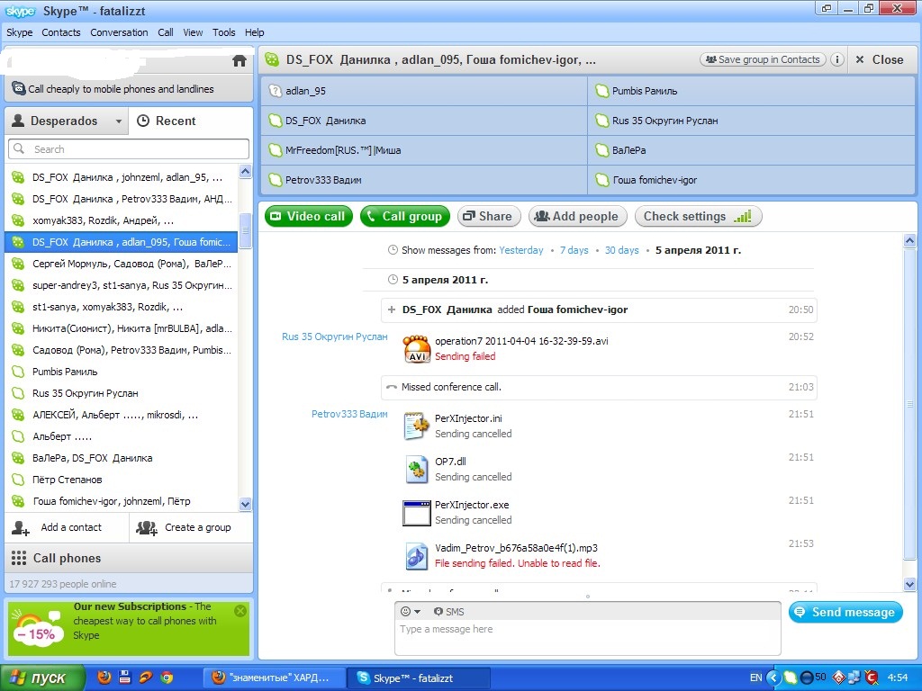
Task: Show messages from Yesterday
Action: tap(521, 250)
